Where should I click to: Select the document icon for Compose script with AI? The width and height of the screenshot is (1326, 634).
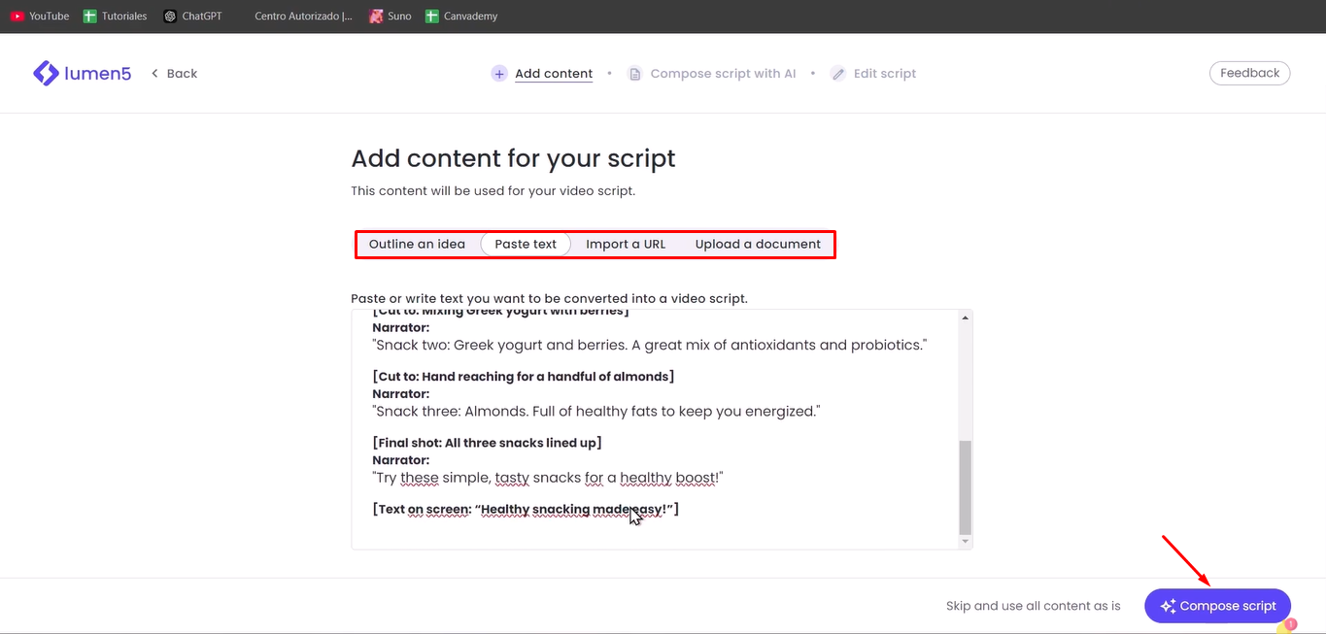(634, 73)
